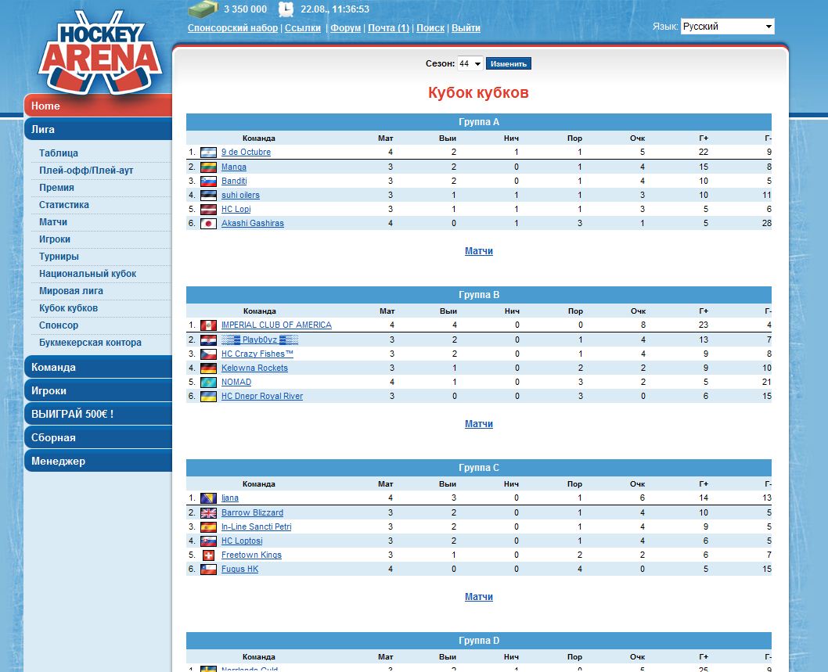828x672 pixels.
Task: Select Home in the sidebar menu
Action: (x=98, y=106)
